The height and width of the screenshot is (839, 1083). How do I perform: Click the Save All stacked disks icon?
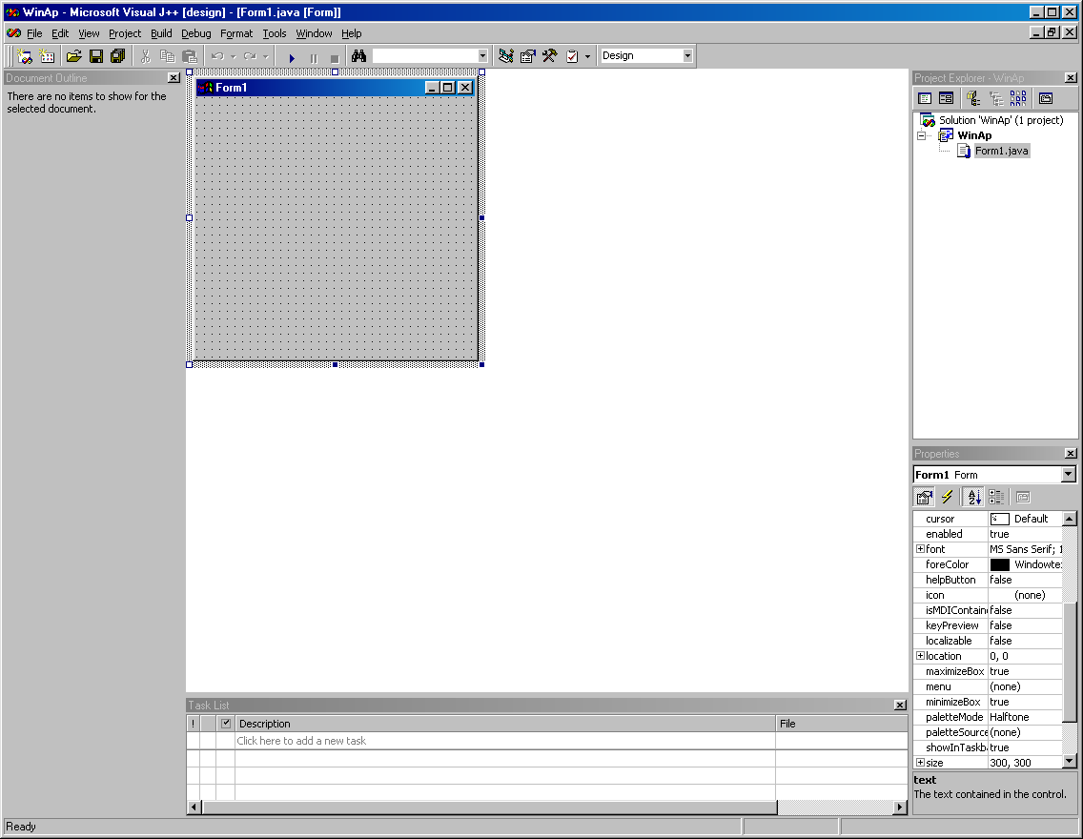[x=118, y=56]
